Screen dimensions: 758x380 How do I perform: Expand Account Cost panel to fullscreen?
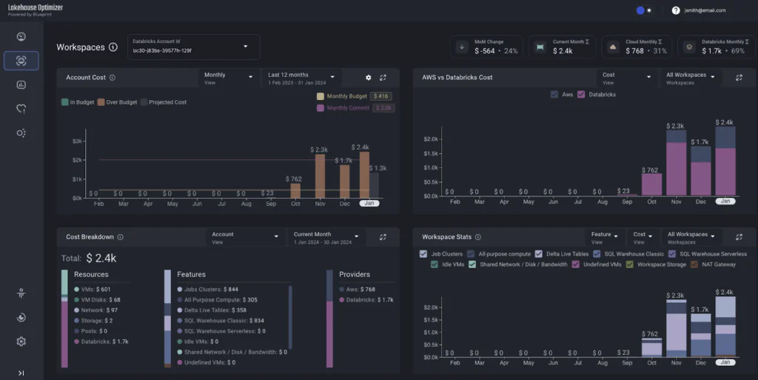(x=383, y=77)
